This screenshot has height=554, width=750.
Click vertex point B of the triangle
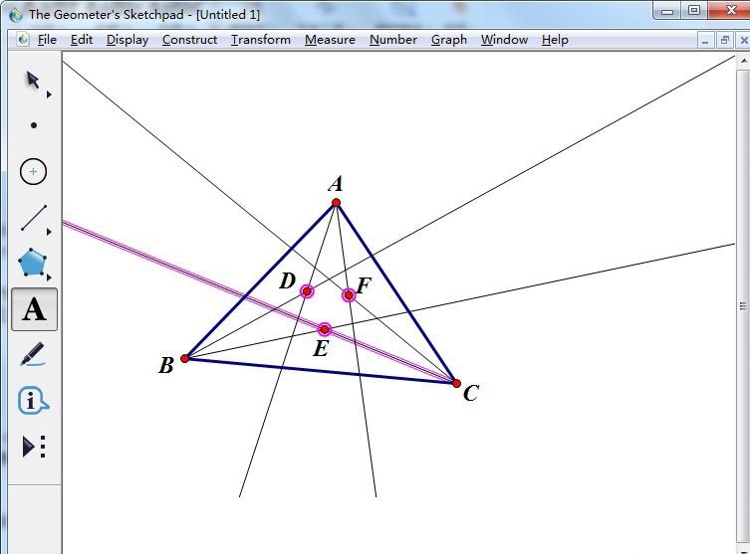pos(185,358)
